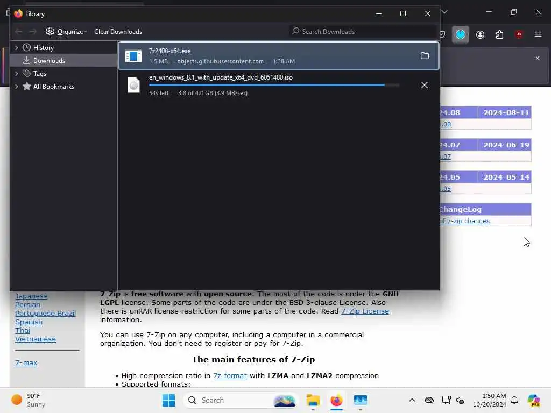This screenshot has width=551, height=413.
Task: Click the 7z2408-x64.exe file icon
Action: click(x=133, y=56)
